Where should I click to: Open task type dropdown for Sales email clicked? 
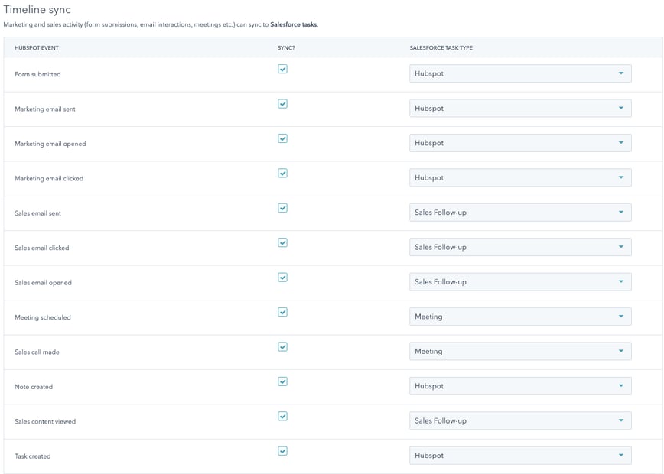[520, 247]
